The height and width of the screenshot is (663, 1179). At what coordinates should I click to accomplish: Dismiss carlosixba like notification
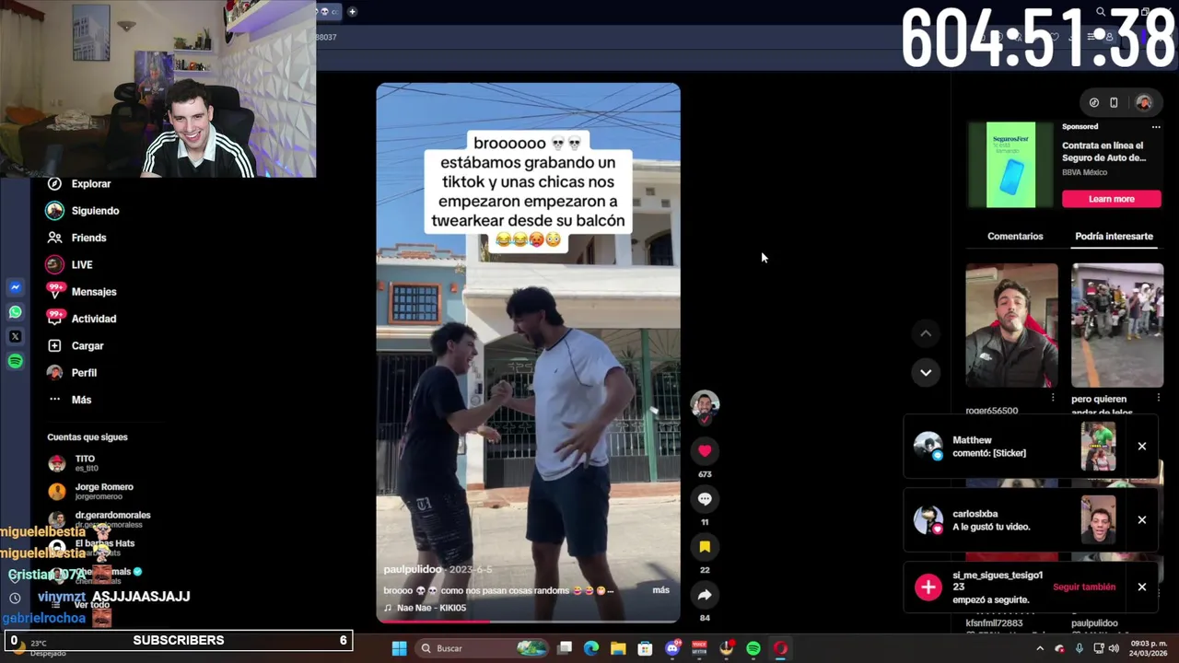coord(1141,520)
